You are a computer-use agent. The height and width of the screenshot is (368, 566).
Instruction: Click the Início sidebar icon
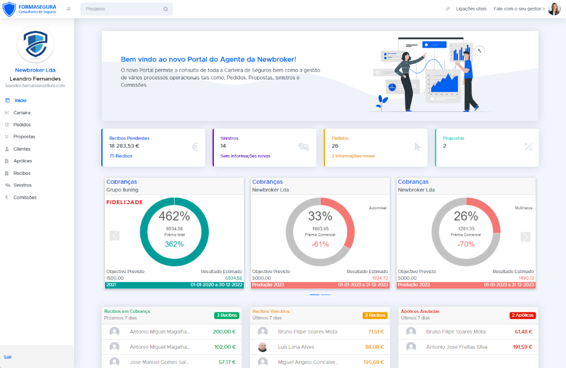[7, 100]
